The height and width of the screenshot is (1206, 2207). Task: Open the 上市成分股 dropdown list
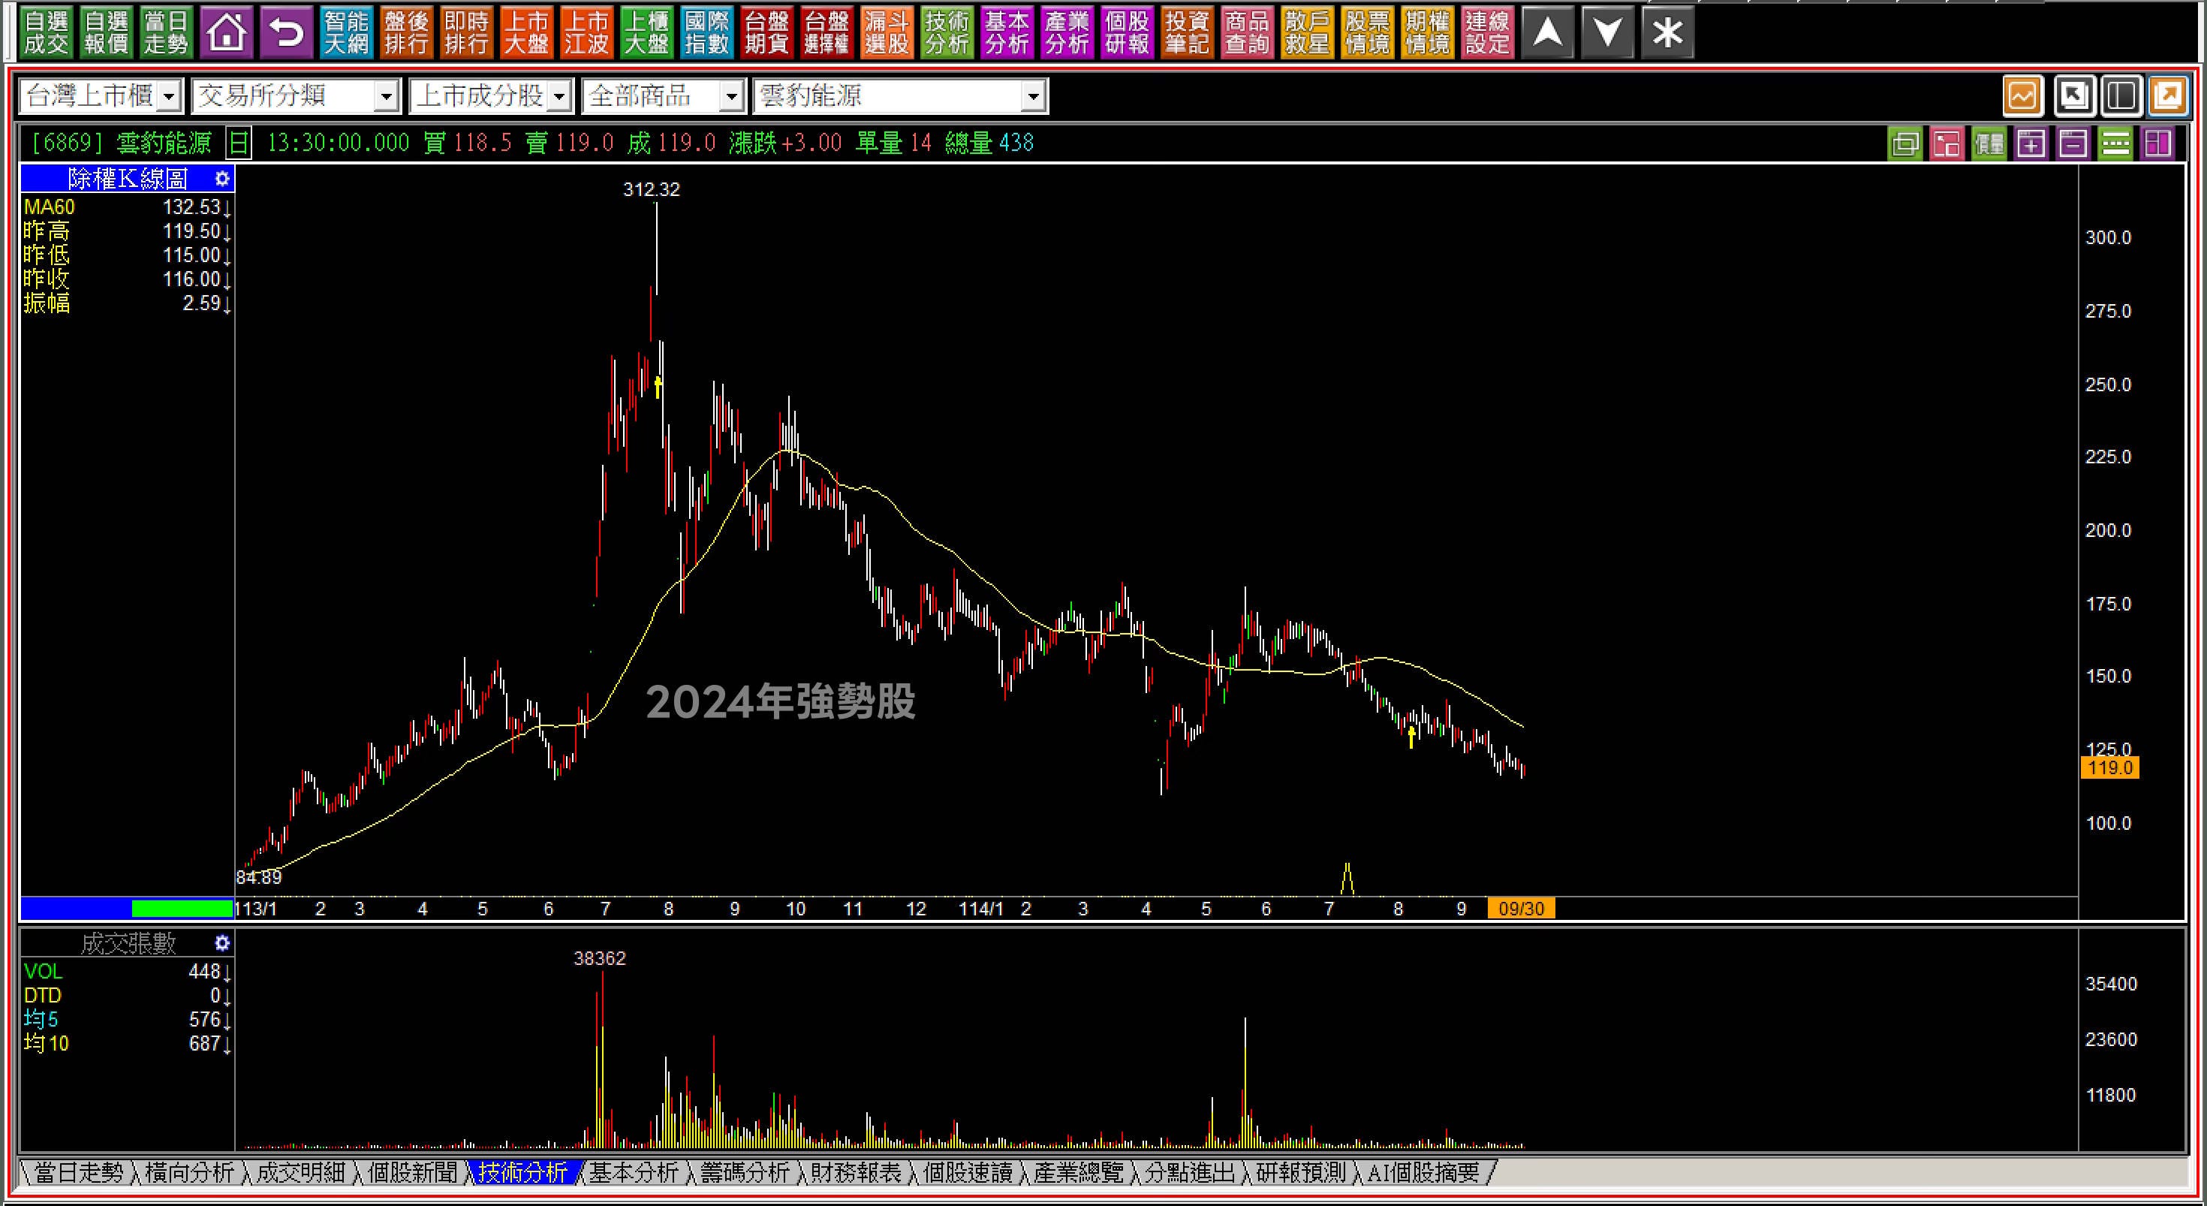pos(559,96)
